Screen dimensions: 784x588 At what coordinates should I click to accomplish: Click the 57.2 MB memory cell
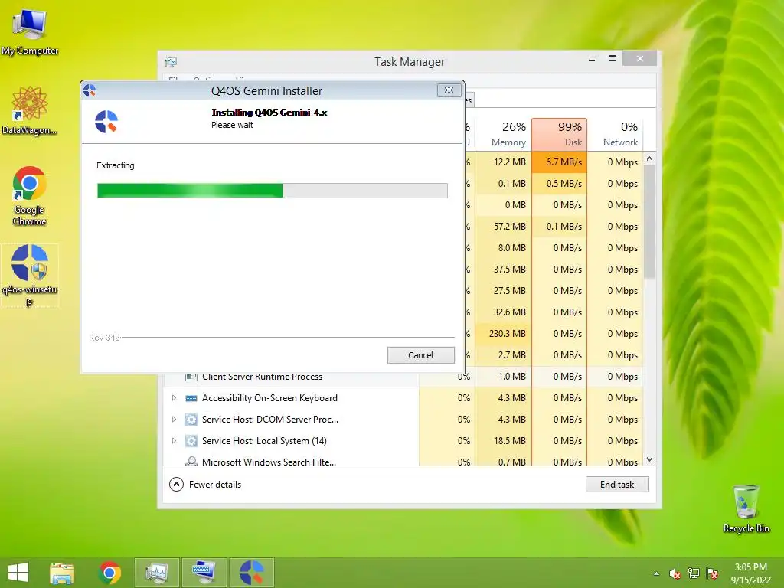[x=503, y=227]
